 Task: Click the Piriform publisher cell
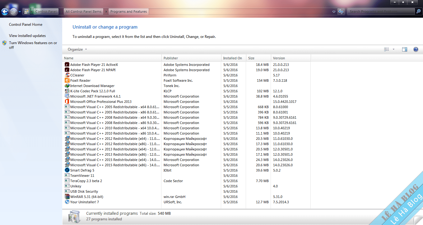[170, 75]
